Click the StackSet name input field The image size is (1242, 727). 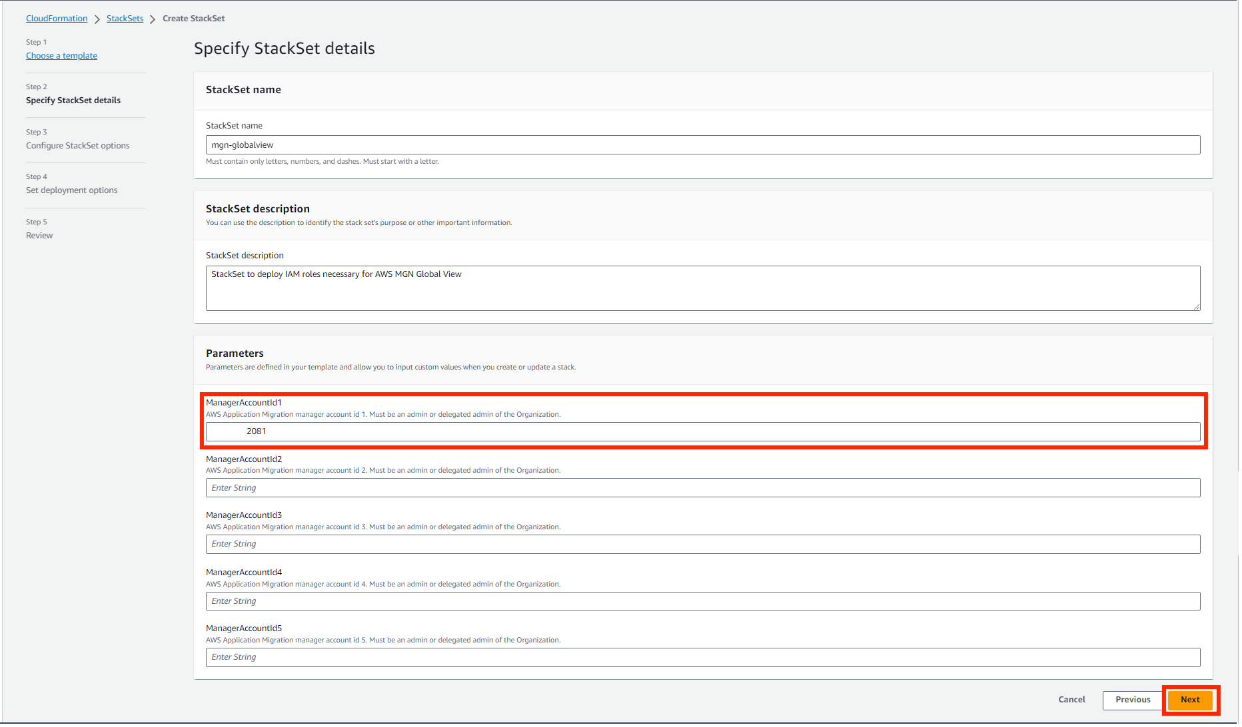tap(703, 145)
